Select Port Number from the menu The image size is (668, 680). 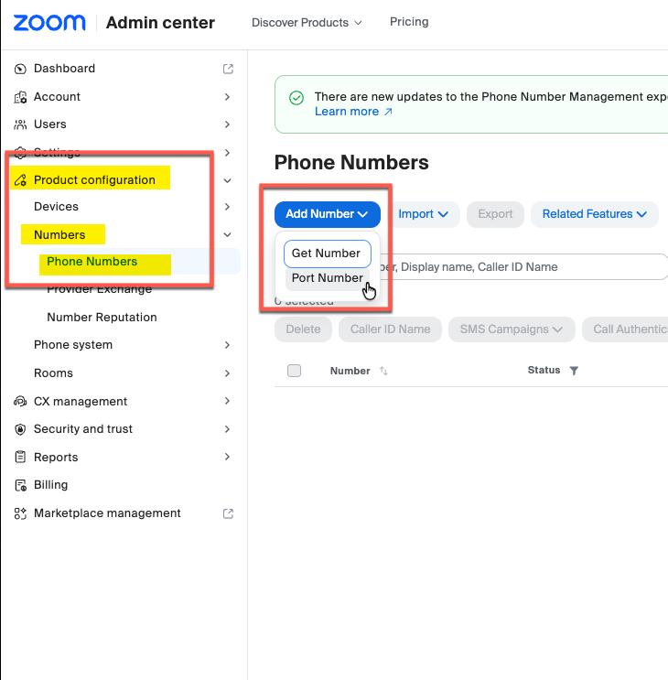pos(328,278)
